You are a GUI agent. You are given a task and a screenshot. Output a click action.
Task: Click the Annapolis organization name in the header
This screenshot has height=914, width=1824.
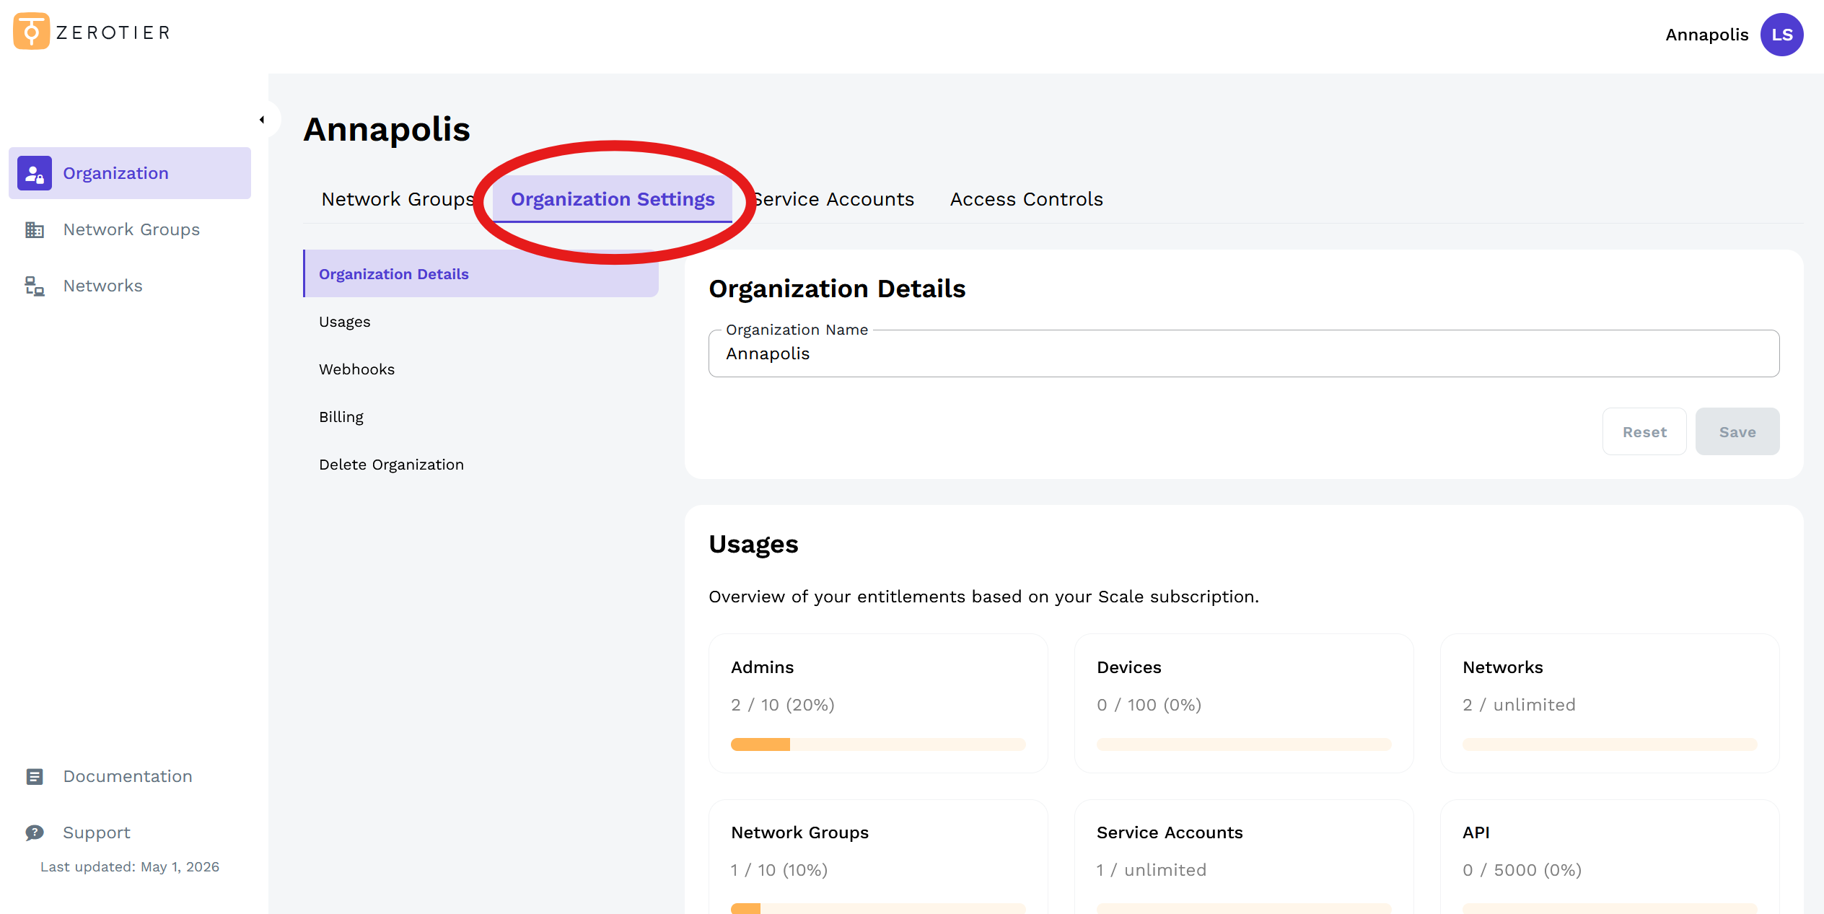coord(1706,35)
